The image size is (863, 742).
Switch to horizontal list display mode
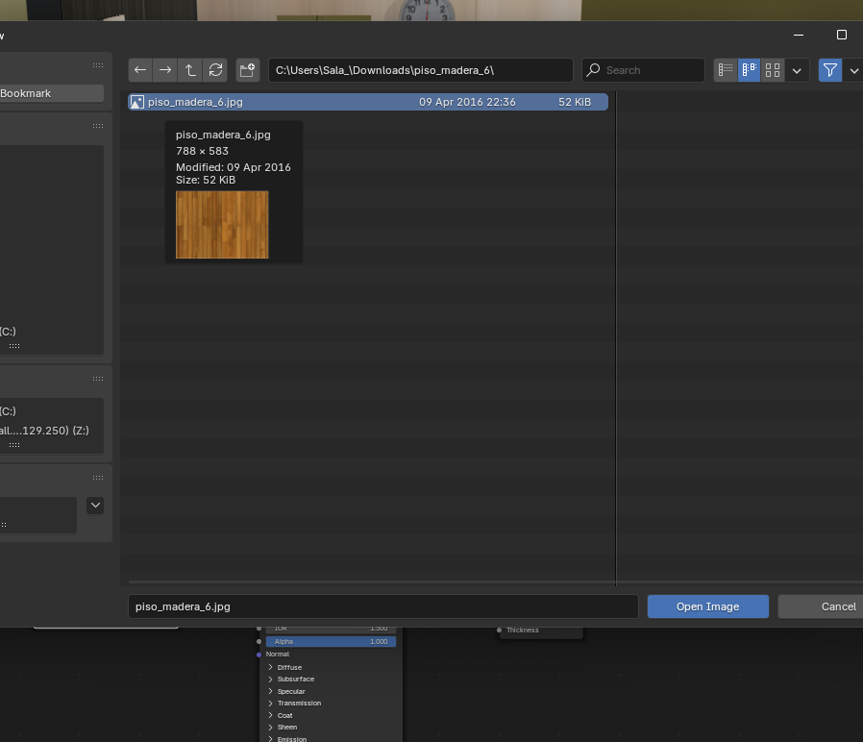pyautogui.click(x=749, y=70)
